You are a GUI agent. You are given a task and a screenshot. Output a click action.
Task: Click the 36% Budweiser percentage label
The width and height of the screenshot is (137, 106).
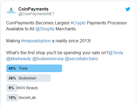point(12,78)
